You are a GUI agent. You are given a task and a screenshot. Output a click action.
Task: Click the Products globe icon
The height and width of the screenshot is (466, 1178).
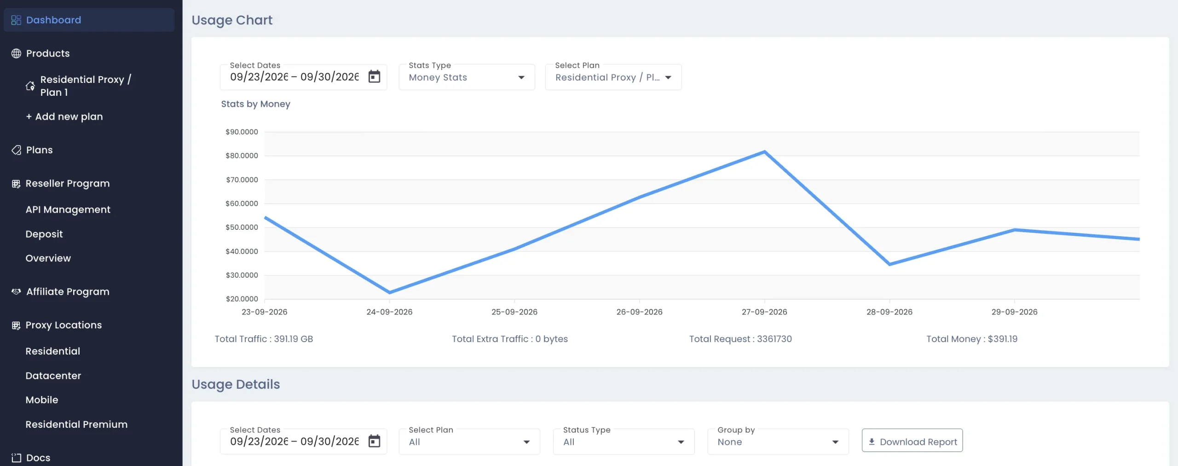[16, 53]
